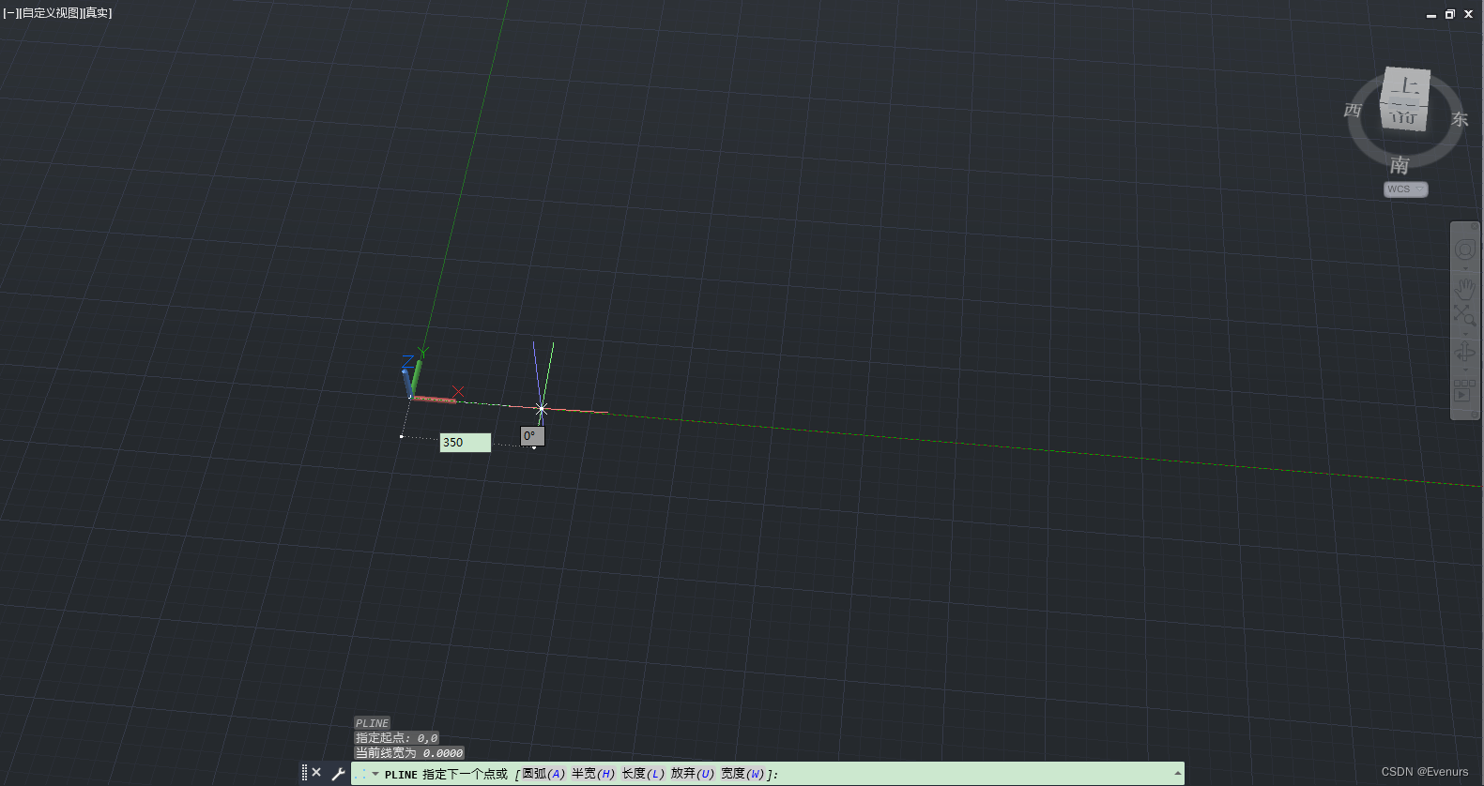The image size is (1484, 786).
Task: Click the 350 distance input field
Action: point(465,443)
